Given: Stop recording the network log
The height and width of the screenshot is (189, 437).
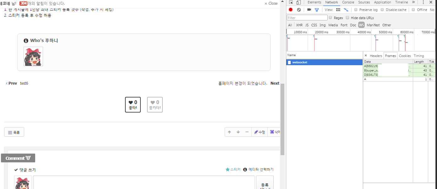Looking at the screenshot, I should 291,10.
